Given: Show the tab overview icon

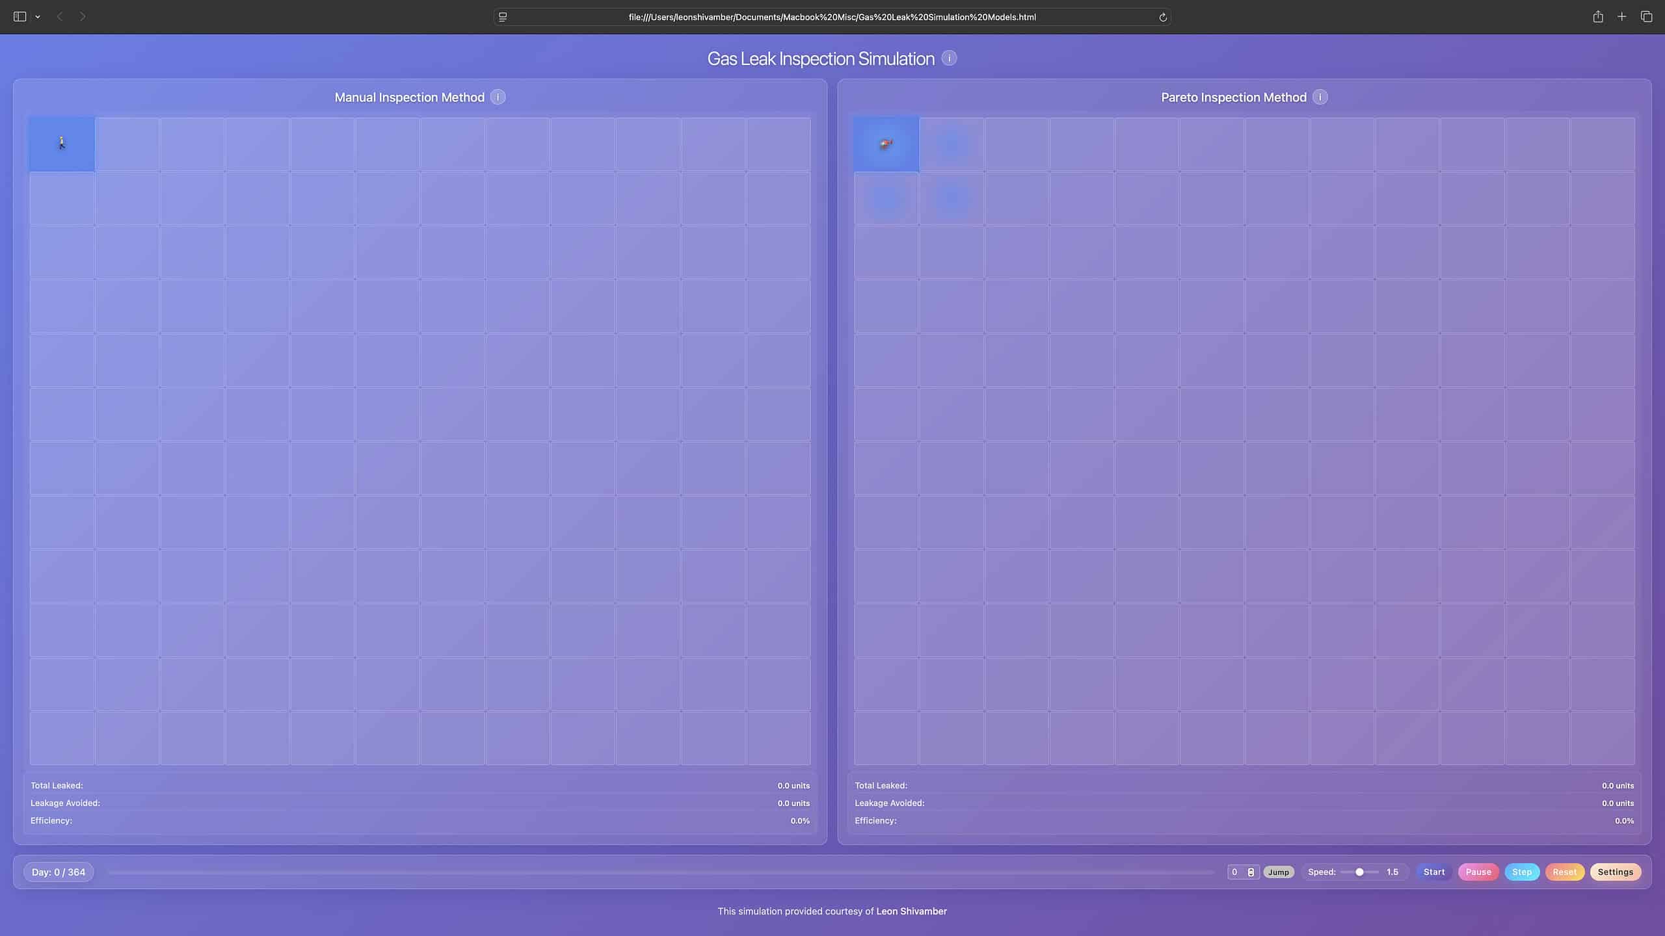Looking at the screenshot, I should click(x=1646, y=17).
